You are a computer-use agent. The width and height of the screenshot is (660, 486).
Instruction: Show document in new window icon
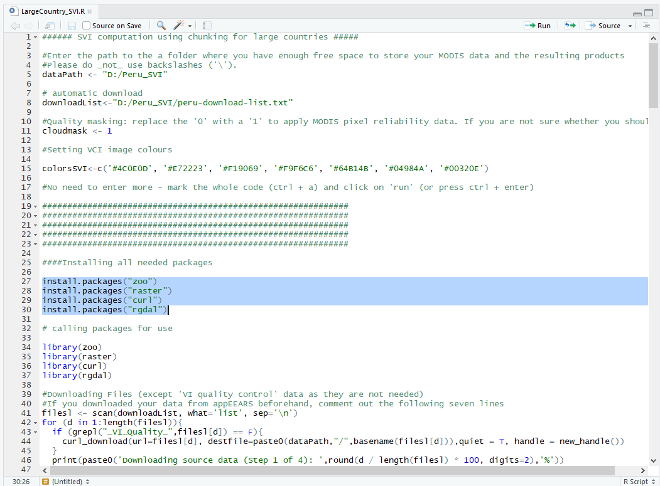coord(50,26)
